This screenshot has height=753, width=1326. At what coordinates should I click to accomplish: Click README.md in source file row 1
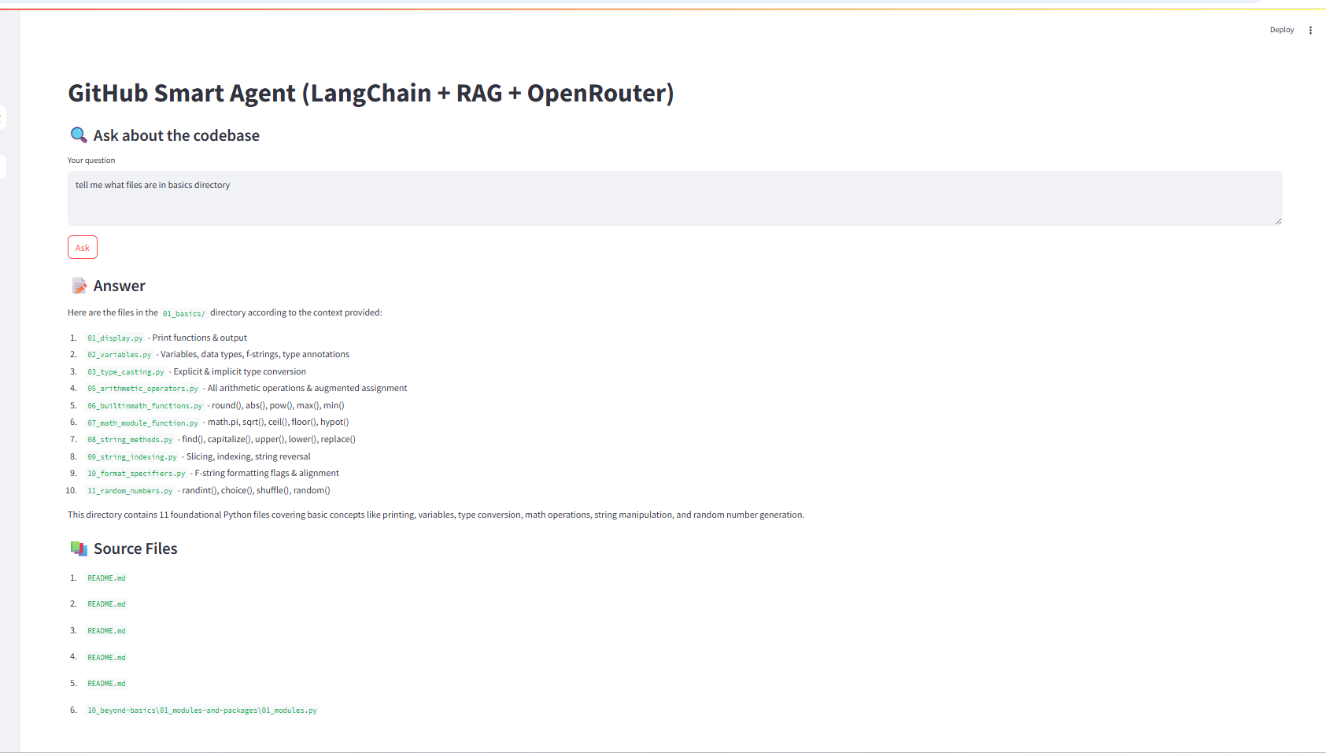106,578
